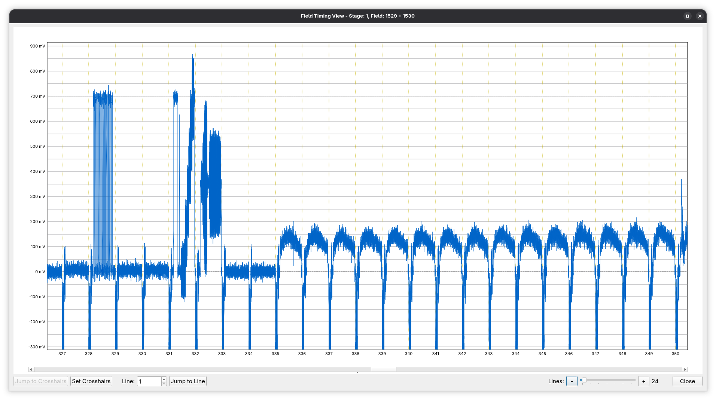Click the x-axis label for line 340

coord(409,354)
